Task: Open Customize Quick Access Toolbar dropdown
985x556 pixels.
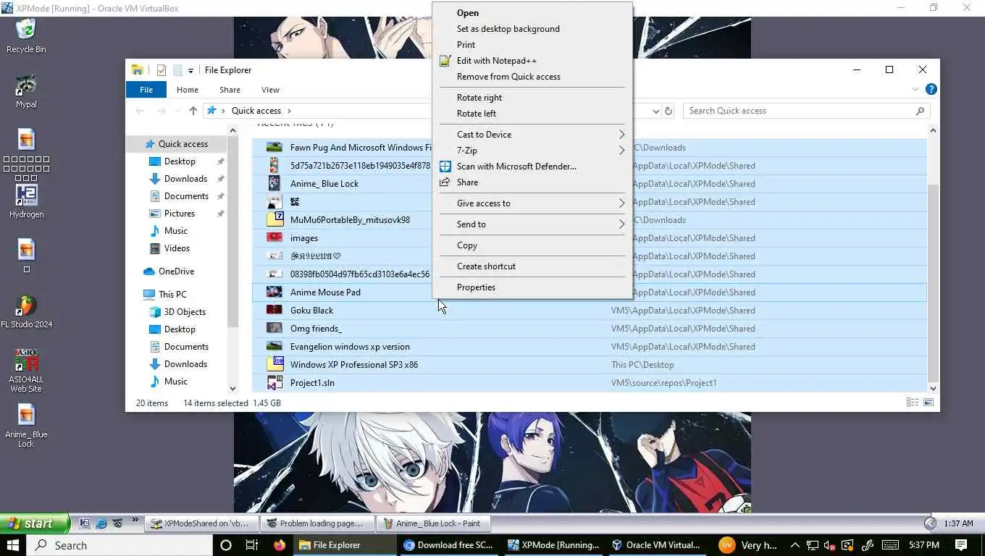Action: coord(190,70)
